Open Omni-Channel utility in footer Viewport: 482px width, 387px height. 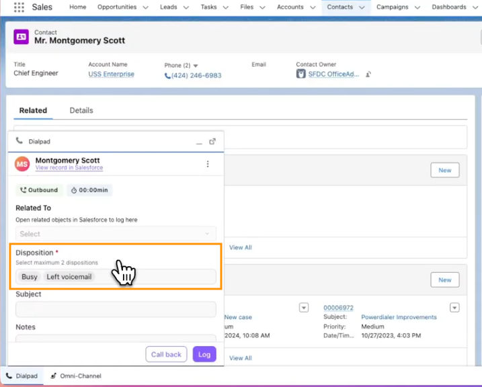click(75, 376)
